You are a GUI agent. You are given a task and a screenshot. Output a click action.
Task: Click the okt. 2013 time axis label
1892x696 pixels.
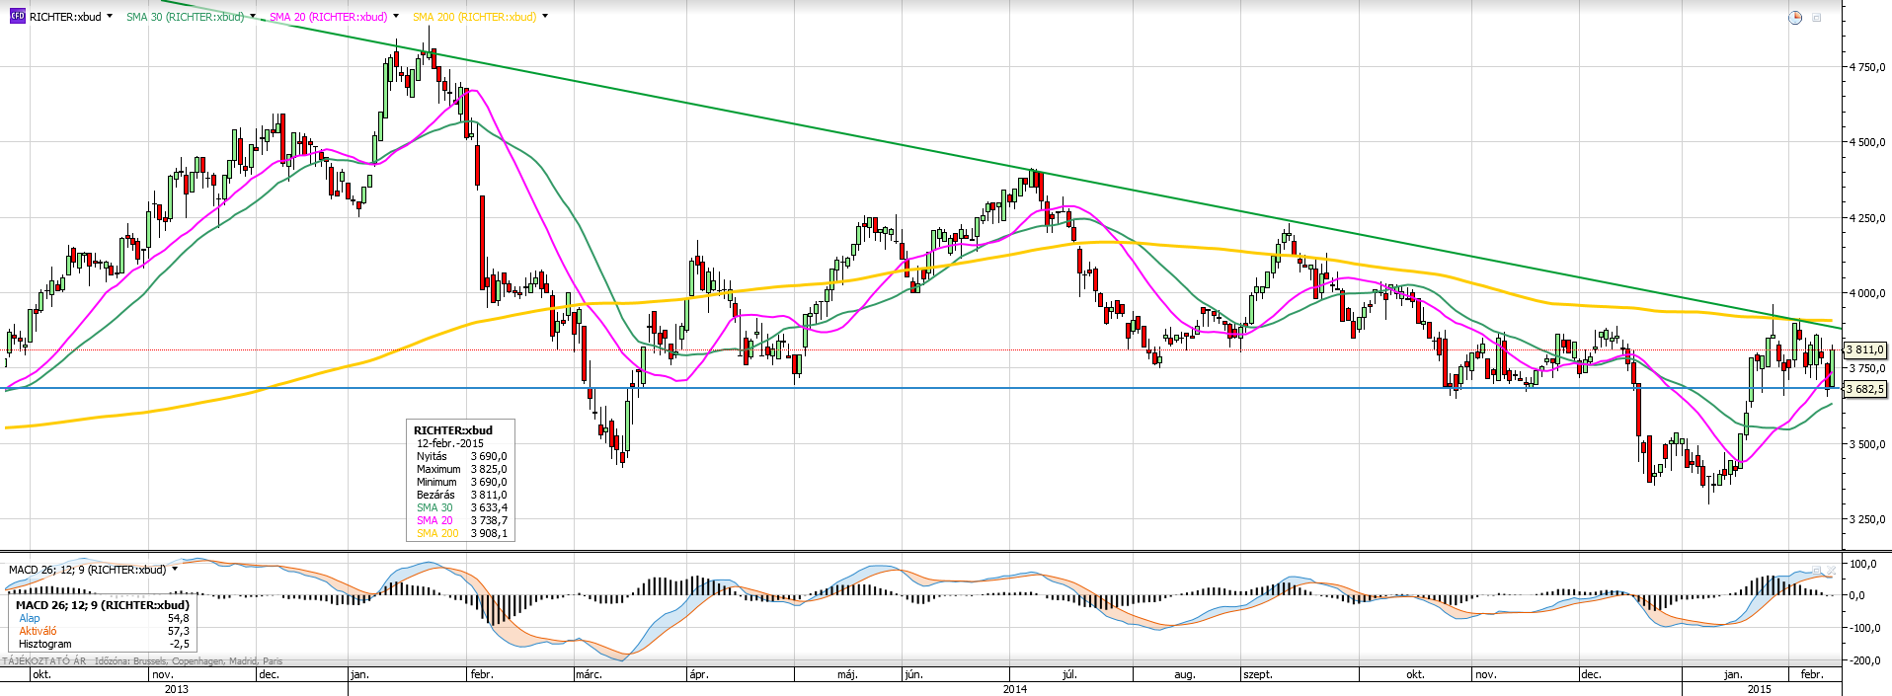coord(41,674)
